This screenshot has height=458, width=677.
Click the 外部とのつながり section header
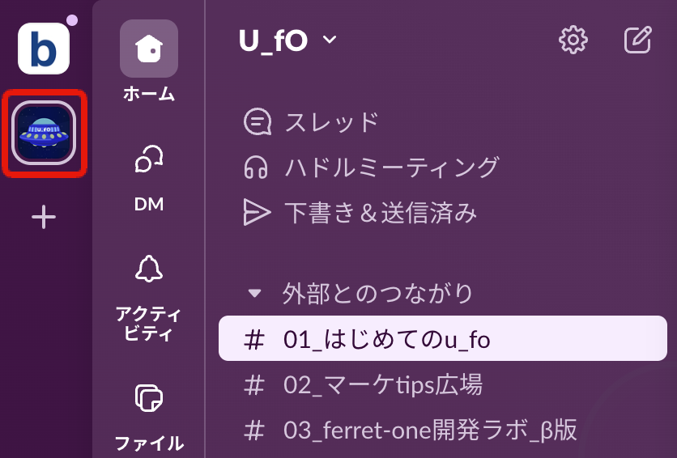pyautogui.click(x=377, y=293)
